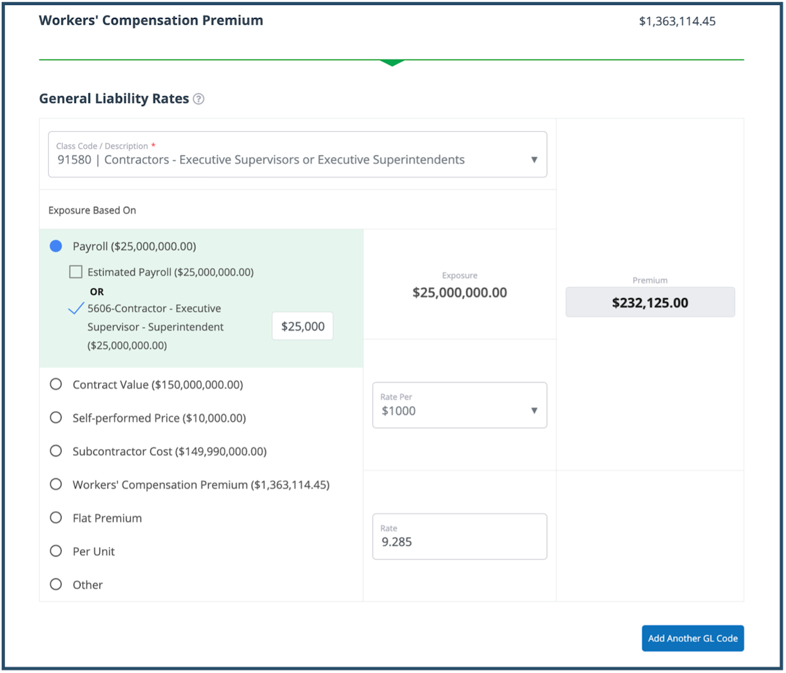Screen dimensions: 786x673
Task: Click the Exposure amount $25,000,000.00
Action: (459, 293)
